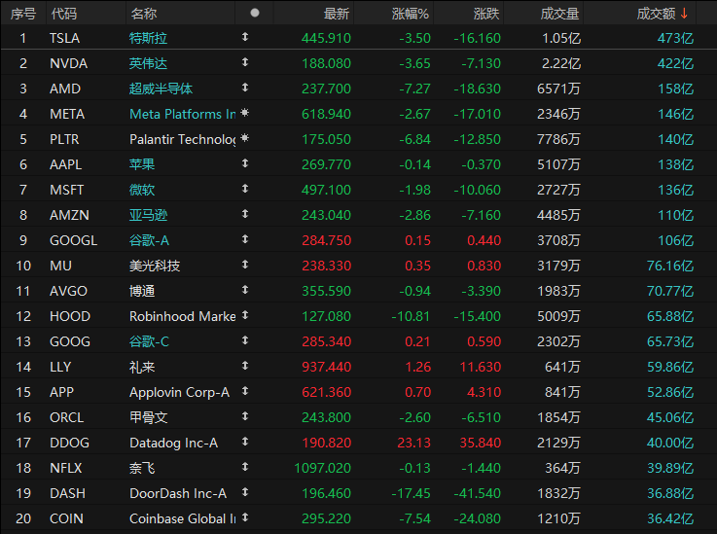Click the up-down arrow icon in AVGO row
717x534 pixels.
click(245, 290)
